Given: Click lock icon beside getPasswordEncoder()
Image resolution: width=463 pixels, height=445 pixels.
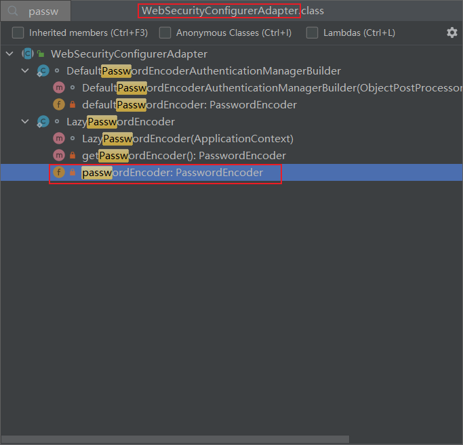Looking at the screenshot, I should click(73, 155).
